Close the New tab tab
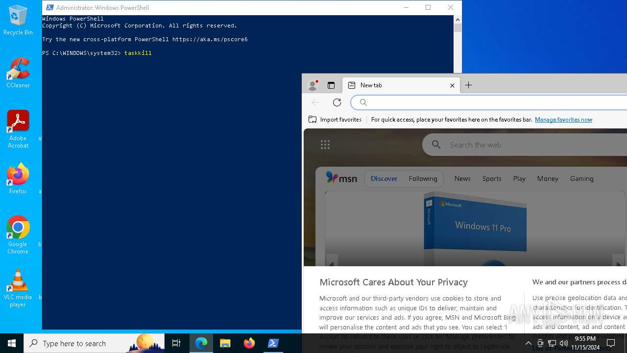 [452, 85]
